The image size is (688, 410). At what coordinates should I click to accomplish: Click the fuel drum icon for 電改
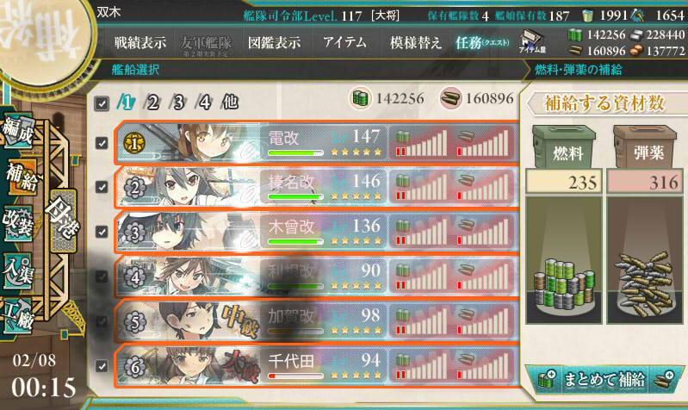point(403,138)
